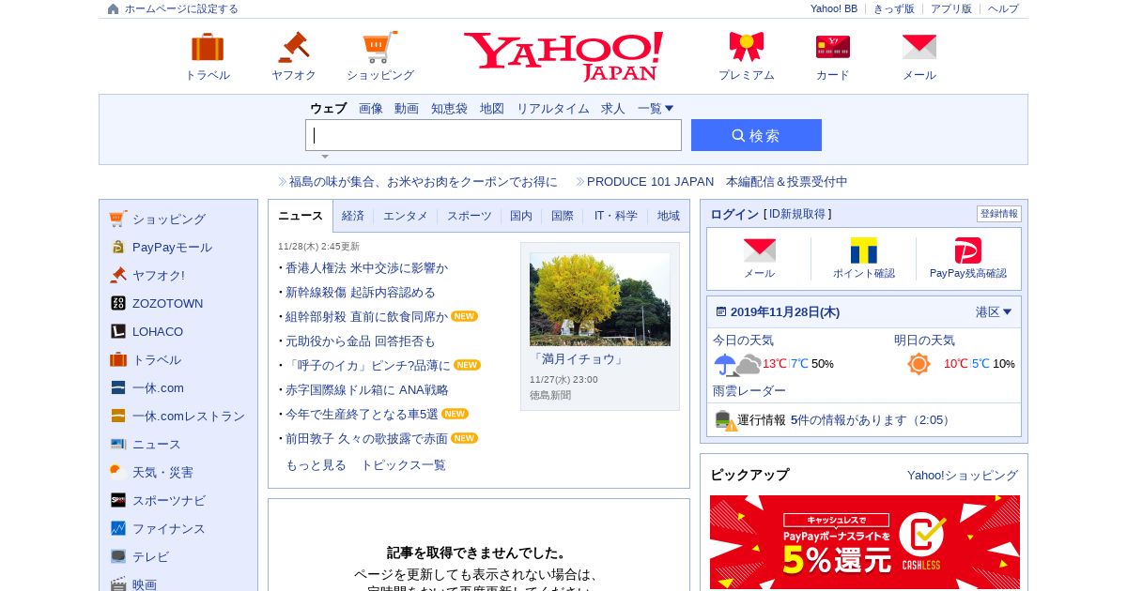The height and width of the screenshot is (591, 1127).
Task: Click the sidebar 天気・災害 icon
Action: pyautogui.click(x=117, y=472)
